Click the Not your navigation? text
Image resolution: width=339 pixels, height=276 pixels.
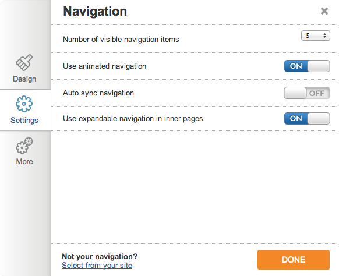coord(100,256)
